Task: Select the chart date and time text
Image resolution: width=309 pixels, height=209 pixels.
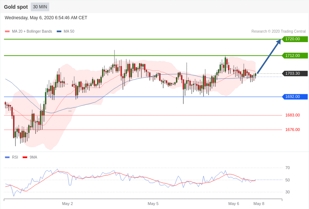Action: 46,18
